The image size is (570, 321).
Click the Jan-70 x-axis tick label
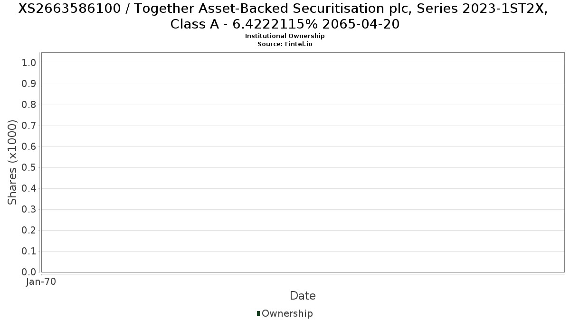point(41,282)
